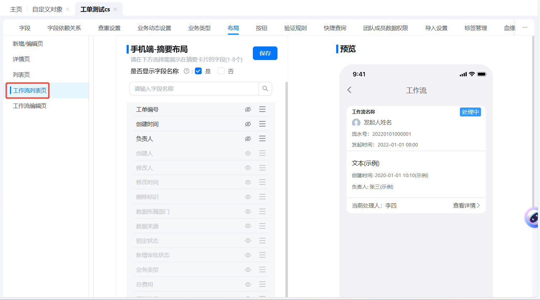Close the 工单测试cs tab
540x300 pixels.
tap(115, 9)
